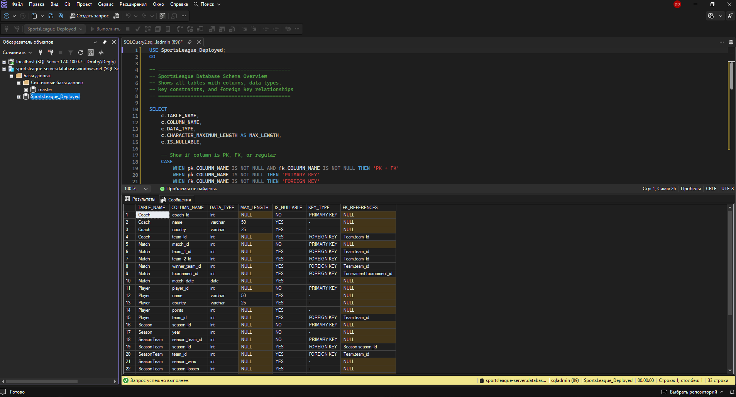This screenshot has width=736, height=397.
Task: Close the Object Explorer panel
Action: click(114, 42)
